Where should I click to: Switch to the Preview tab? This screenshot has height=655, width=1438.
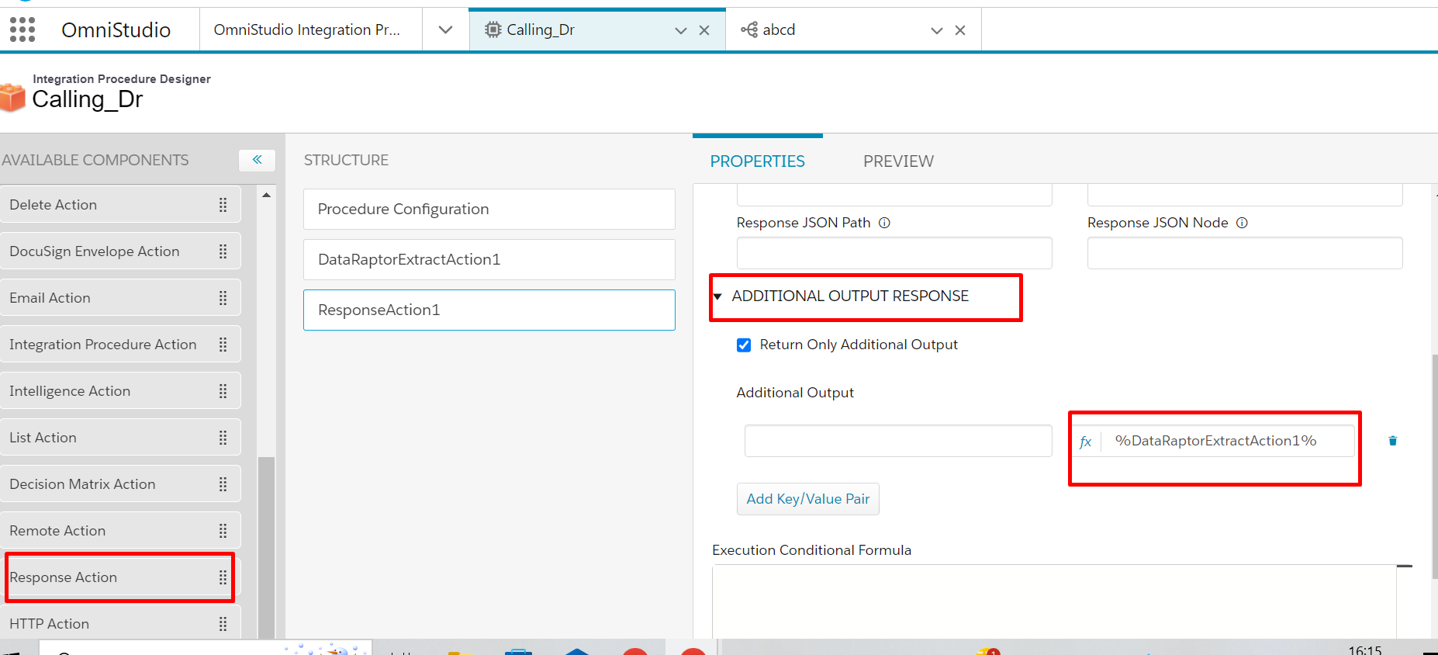tap(898, 161)
